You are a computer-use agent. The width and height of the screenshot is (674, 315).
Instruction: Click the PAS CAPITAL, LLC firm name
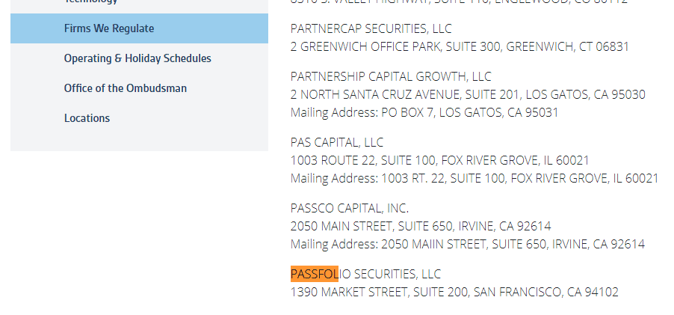[x=337, y=142]
